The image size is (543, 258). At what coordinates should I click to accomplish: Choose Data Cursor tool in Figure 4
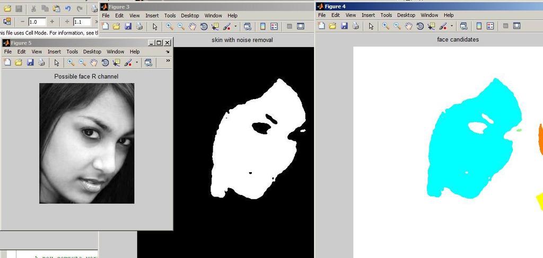[x=432, y=25]
